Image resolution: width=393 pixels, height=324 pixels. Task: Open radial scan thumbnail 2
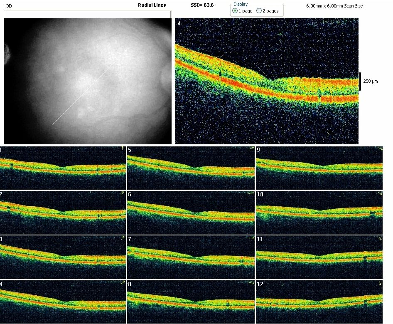[x=63, y=212]
